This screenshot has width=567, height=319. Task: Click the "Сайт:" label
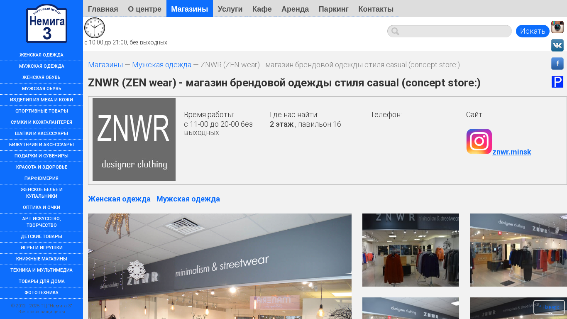475,115
